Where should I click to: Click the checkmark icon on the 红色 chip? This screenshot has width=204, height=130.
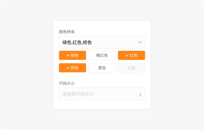(127, 55)
